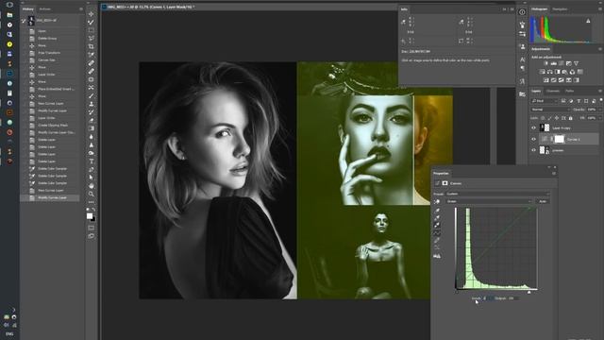Click the histogram cached data warning triangle
604x340 pixels.
(x=588, y=21)
